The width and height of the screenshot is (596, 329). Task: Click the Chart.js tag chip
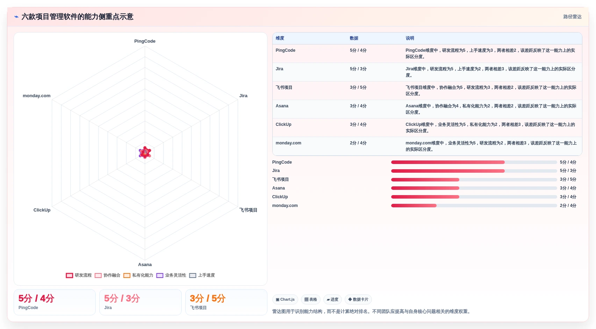pyautogui.click(x=285, y=300)
